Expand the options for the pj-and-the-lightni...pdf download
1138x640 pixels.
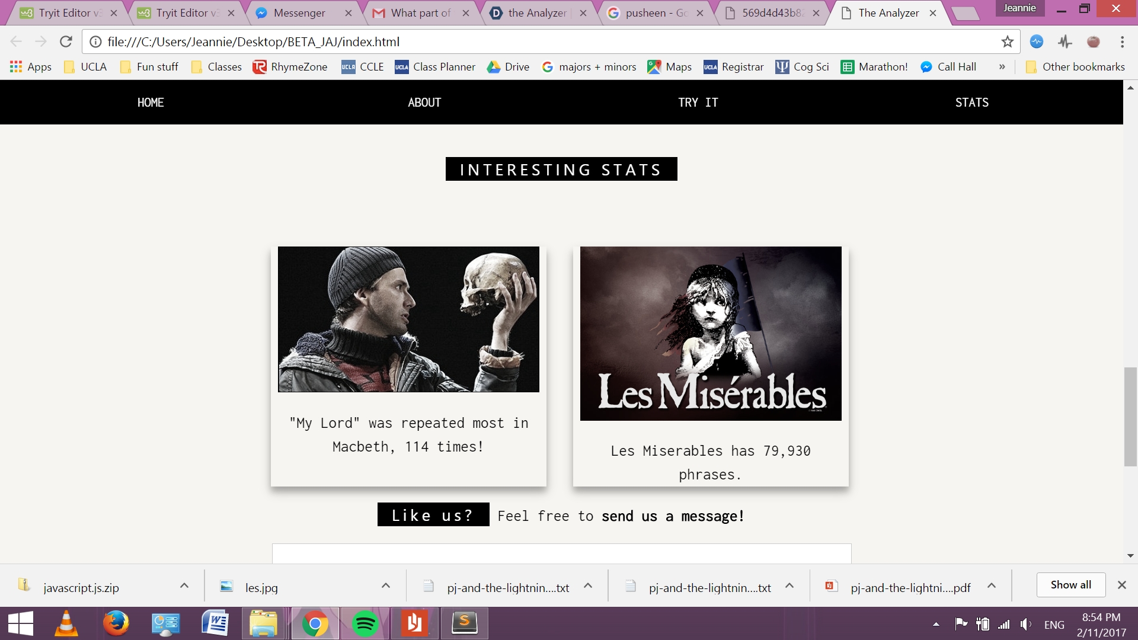[992, 585]
